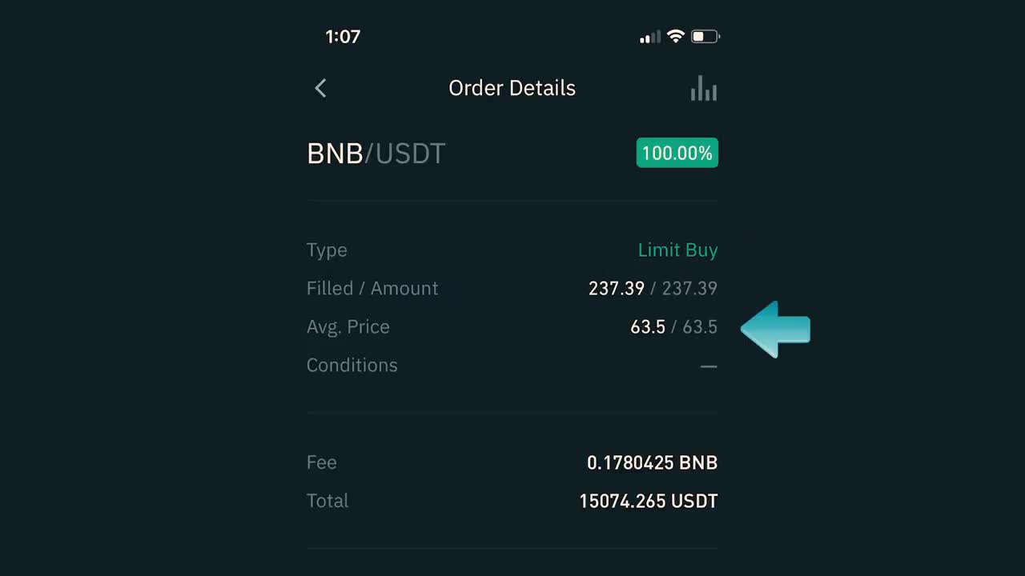This screenshot has width=1025, height=576.
Task: Tap the Conditions row label
Action: point(352,365)
